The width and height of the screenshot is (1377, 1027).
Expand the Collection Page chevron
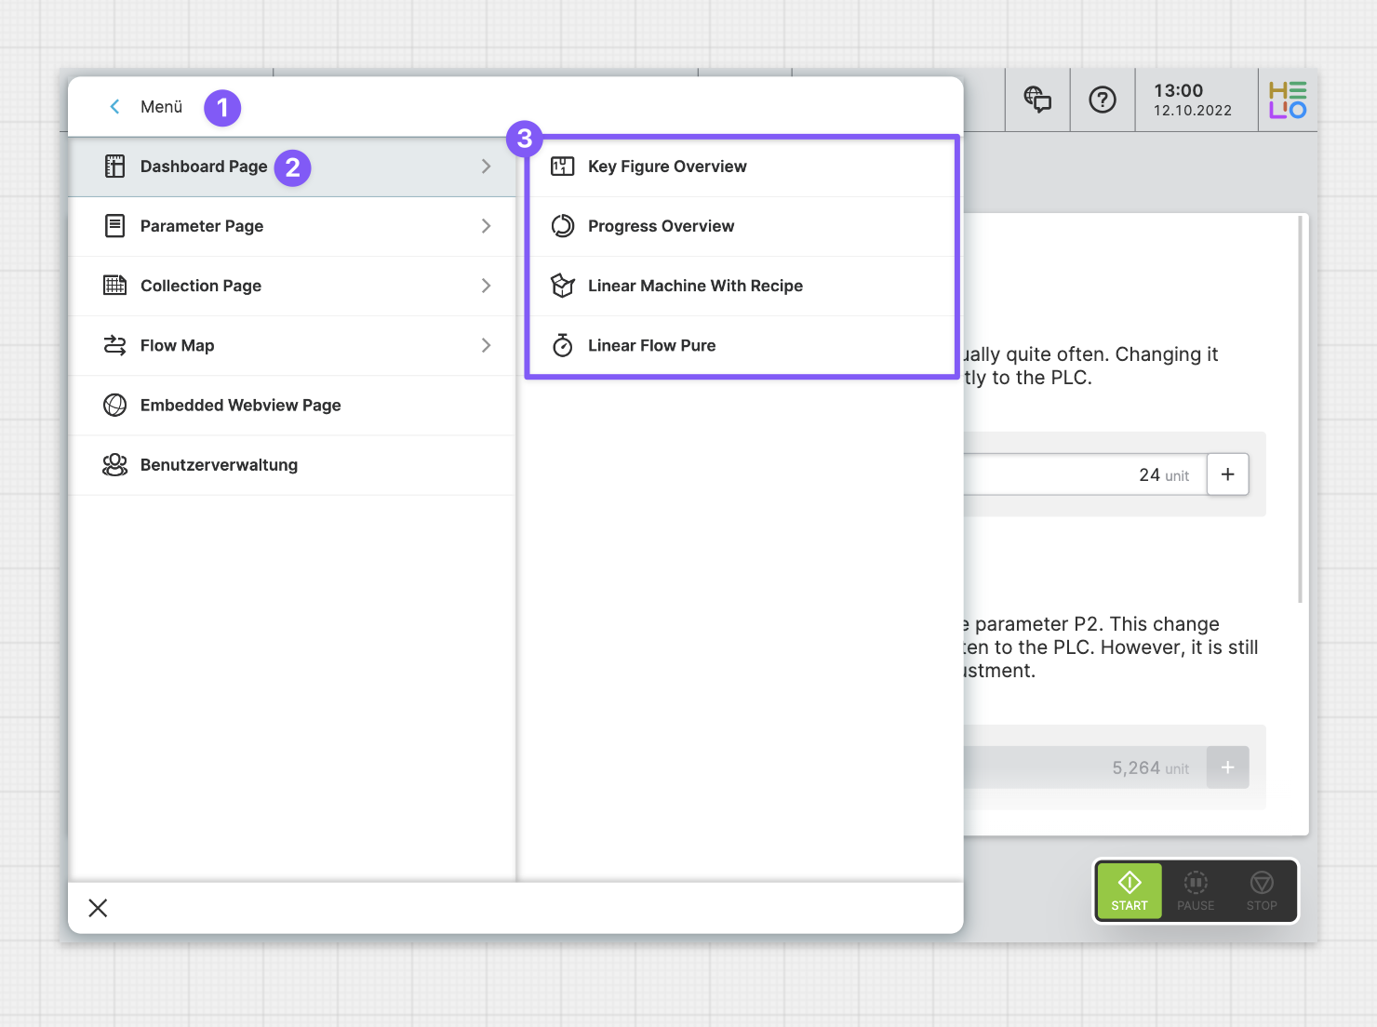pos(486,286)
